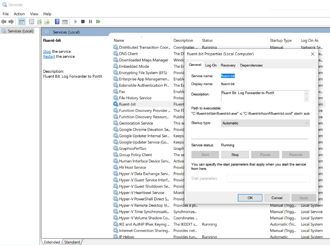The height and width of the screenshot is (245, 330).
Task: Click Services app icon in title bar
Action: (4, 4)
